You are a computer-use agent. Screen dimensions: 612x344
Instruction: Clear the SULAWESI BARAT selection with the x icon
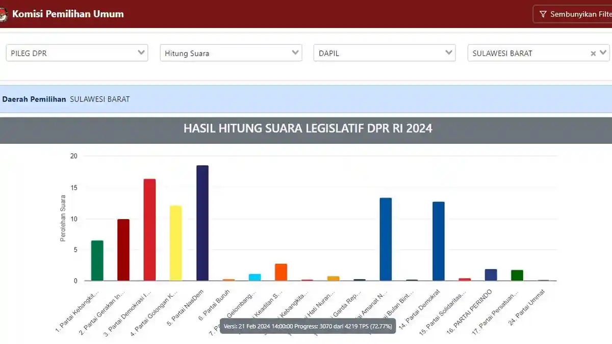(x=593, y=53)
